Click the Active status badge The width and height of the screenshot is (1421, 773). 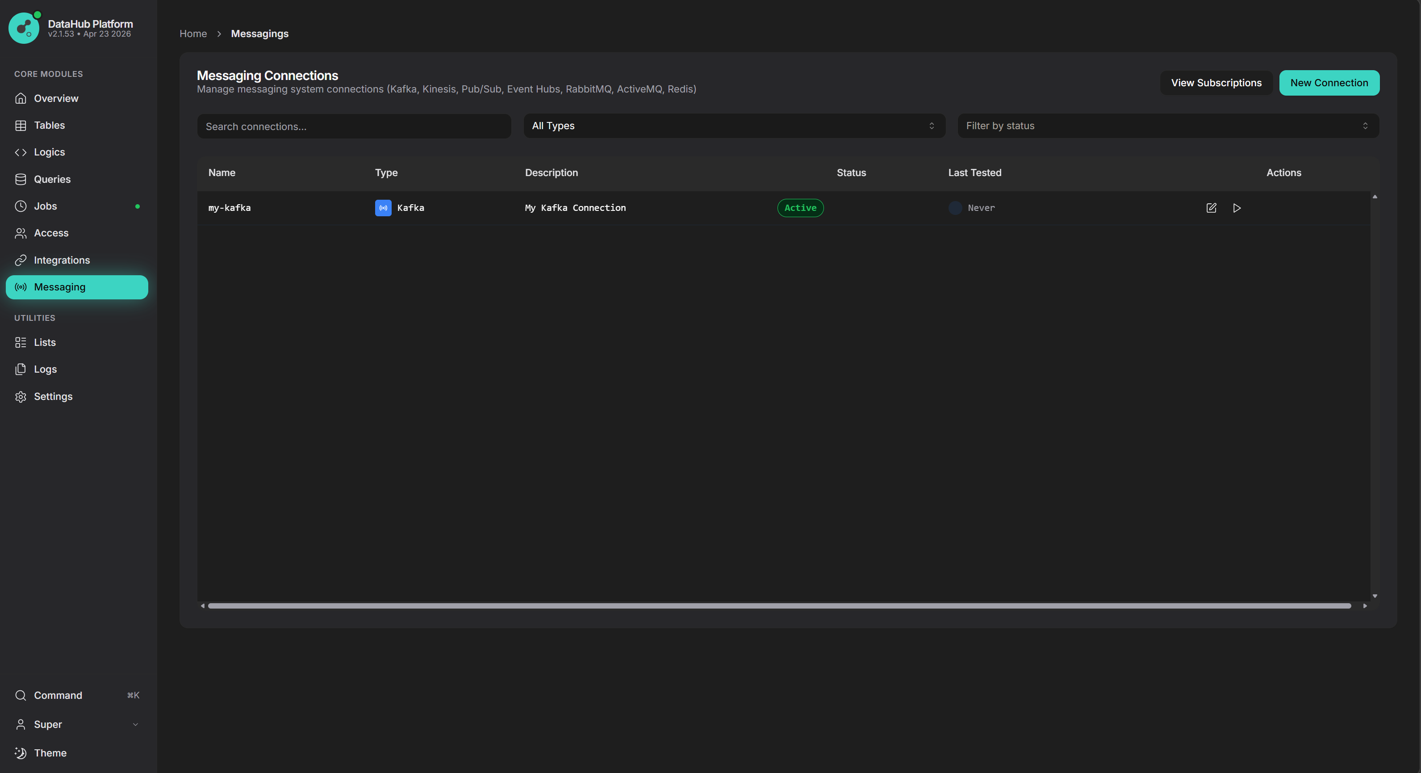click(800, 208)
